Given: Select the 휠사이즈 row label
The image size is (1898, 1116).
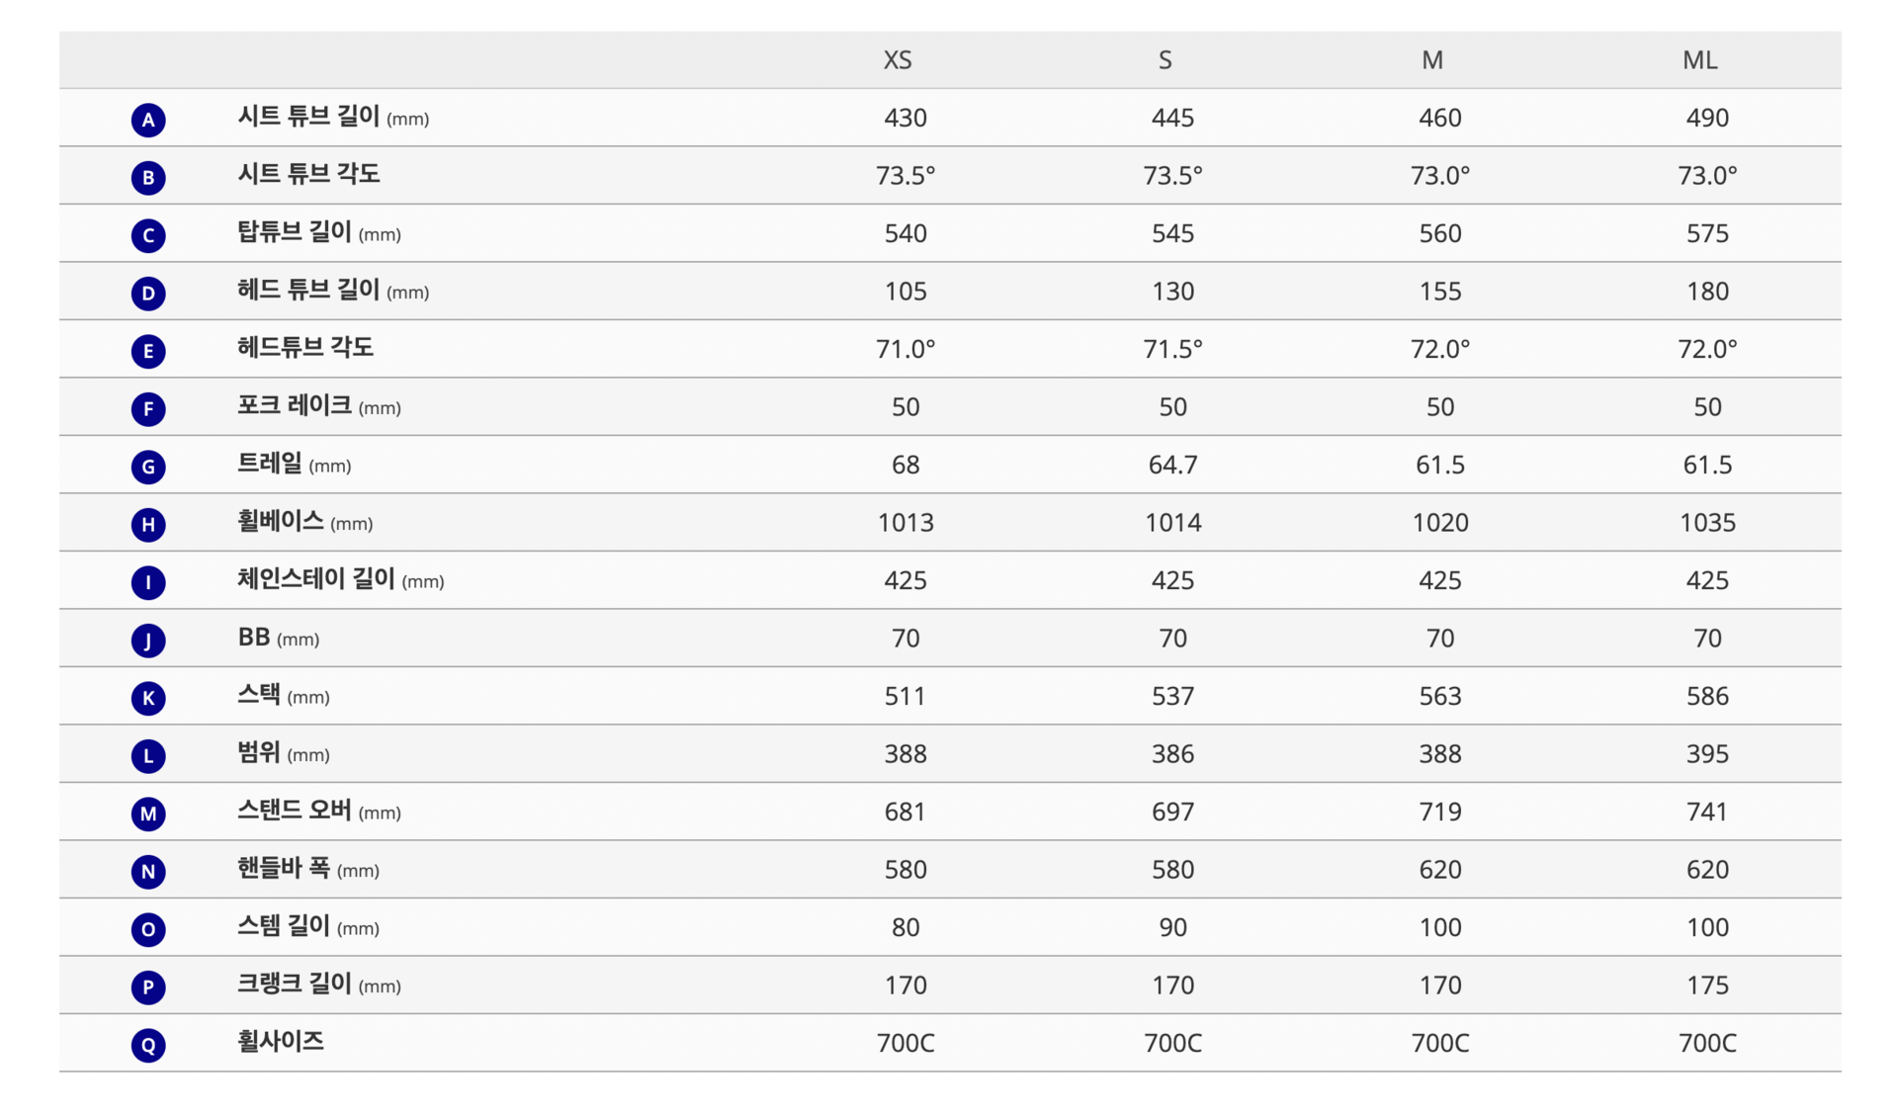Looking at the screenshot, I should (x=281, y=1041).
